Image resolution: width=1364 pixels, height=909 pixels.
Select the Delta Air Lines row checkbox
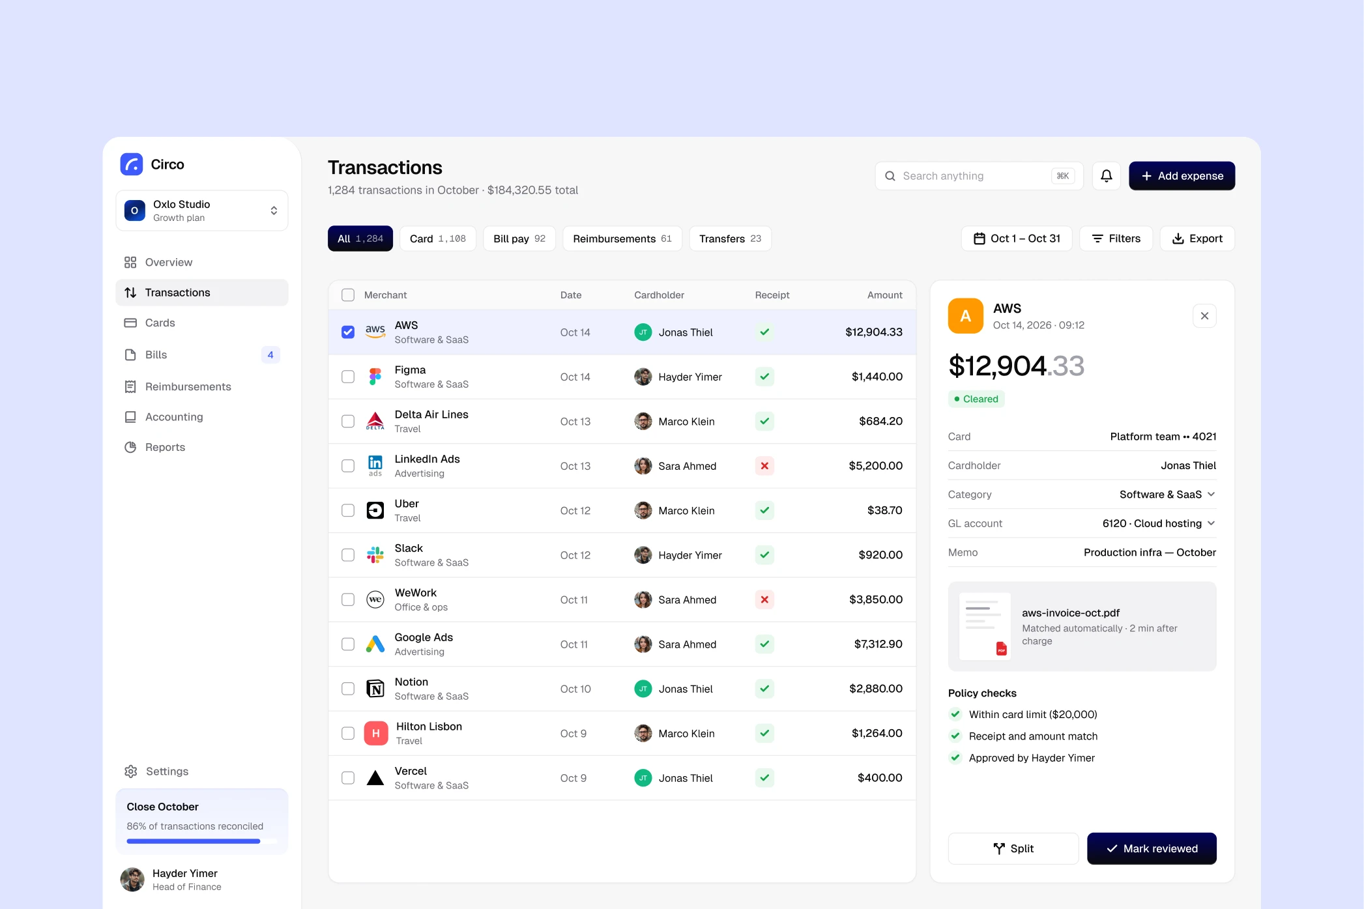(348, 422)
